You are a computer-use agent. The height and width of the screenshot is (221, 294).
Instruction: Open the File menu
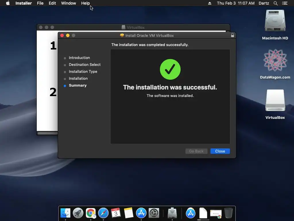pyautogui.click(x=40, y=3)
